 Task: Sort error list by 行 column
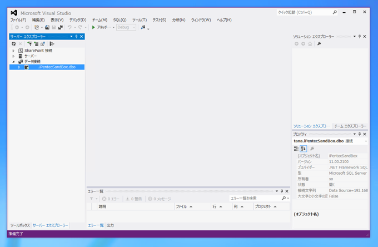(221, 206)
